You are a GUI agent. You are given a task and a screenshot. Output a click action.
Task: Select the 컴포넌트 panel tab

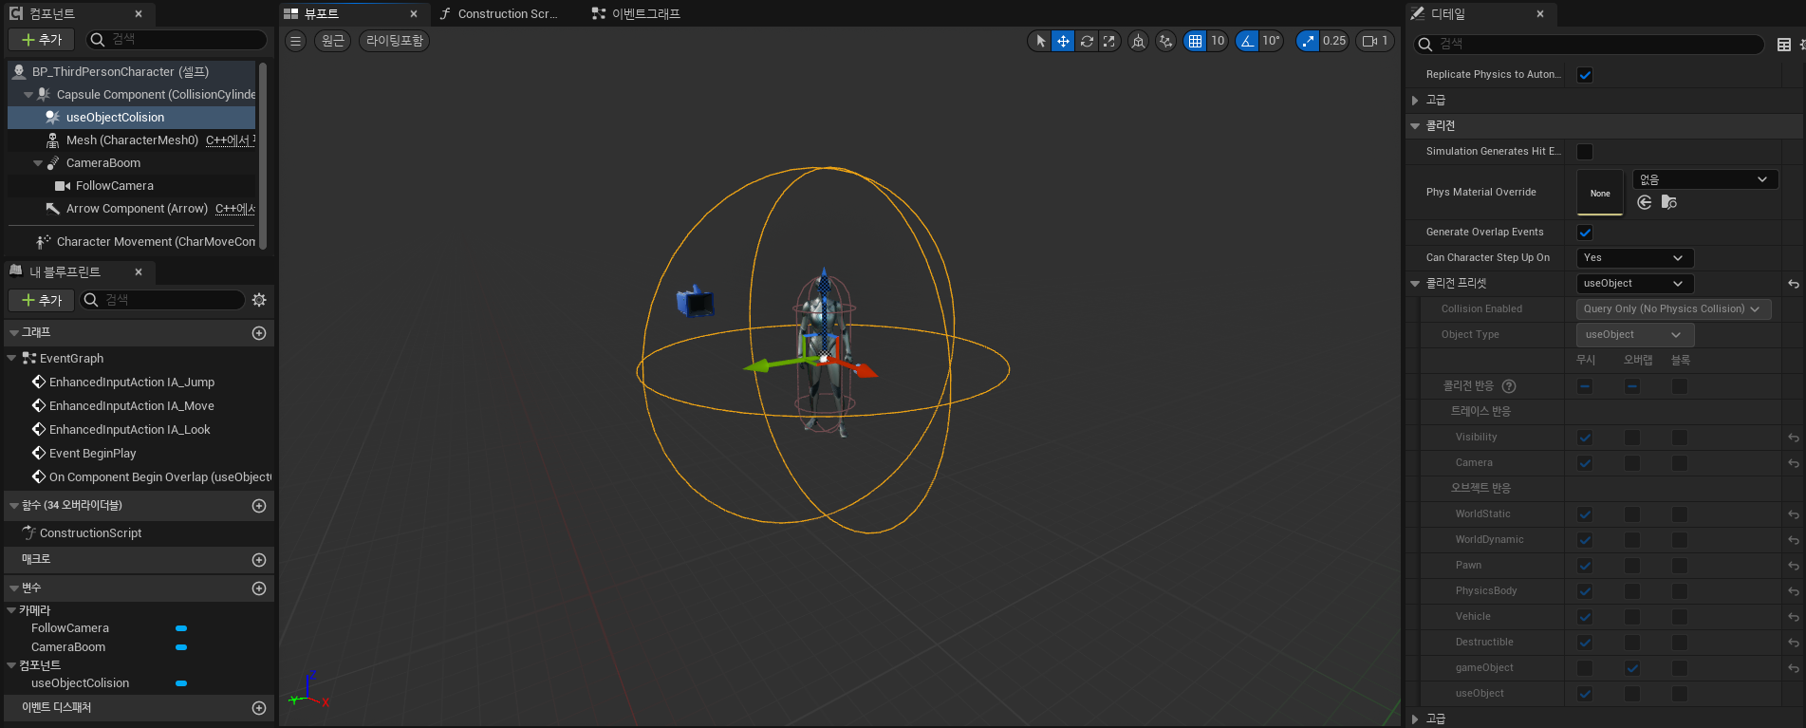tap(78, 13)
